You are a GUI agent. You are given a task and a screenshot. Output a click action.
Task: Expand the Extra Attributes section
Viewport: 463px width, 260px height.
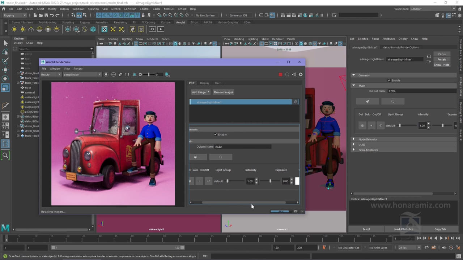coord(354,150)
